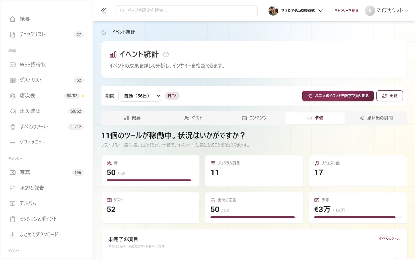
Task: Open ミッションとポイント sidebar item
Action: (47, 219)
